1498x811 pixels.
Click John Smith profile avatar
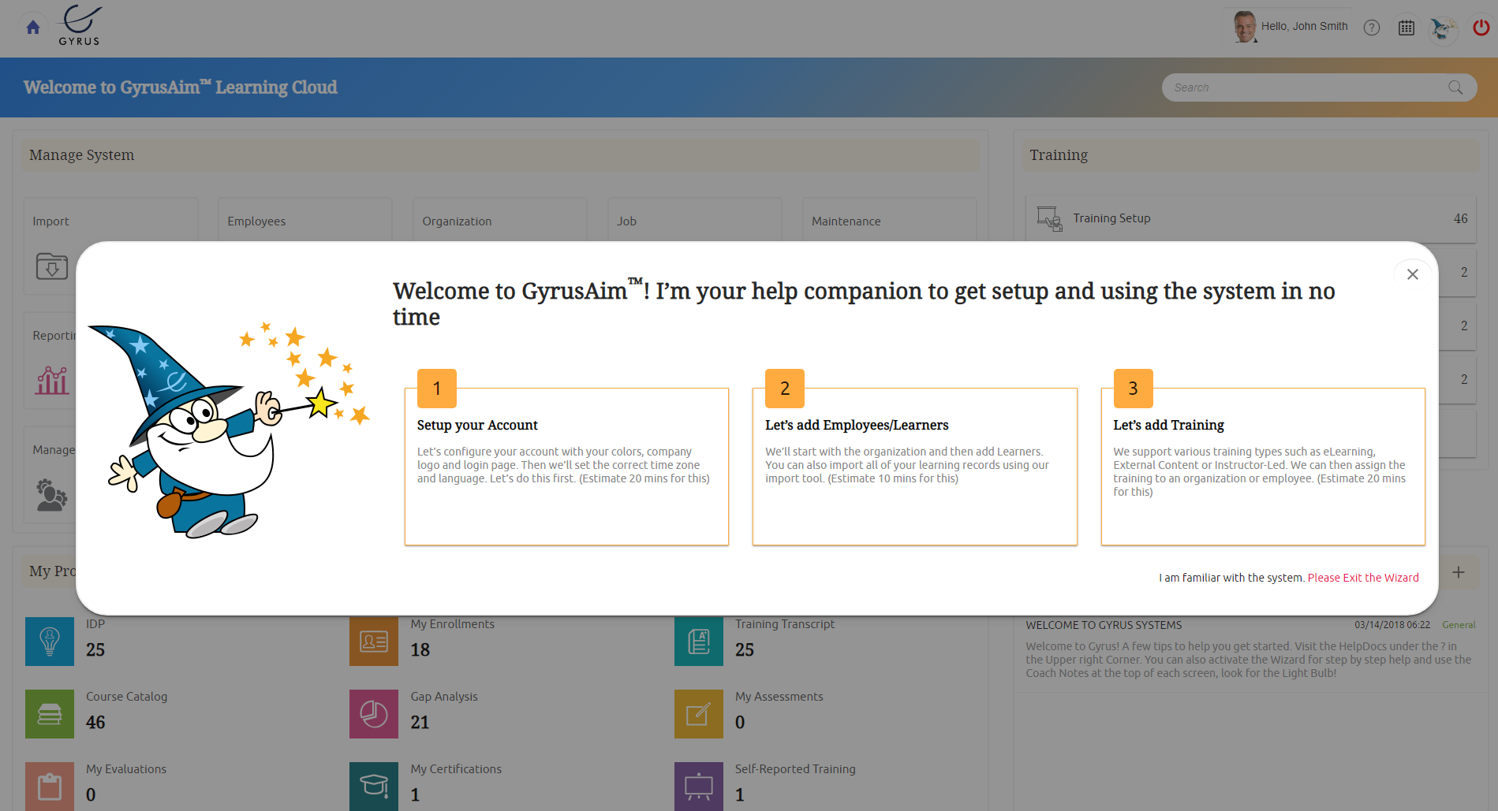(x=1245, y=27)
